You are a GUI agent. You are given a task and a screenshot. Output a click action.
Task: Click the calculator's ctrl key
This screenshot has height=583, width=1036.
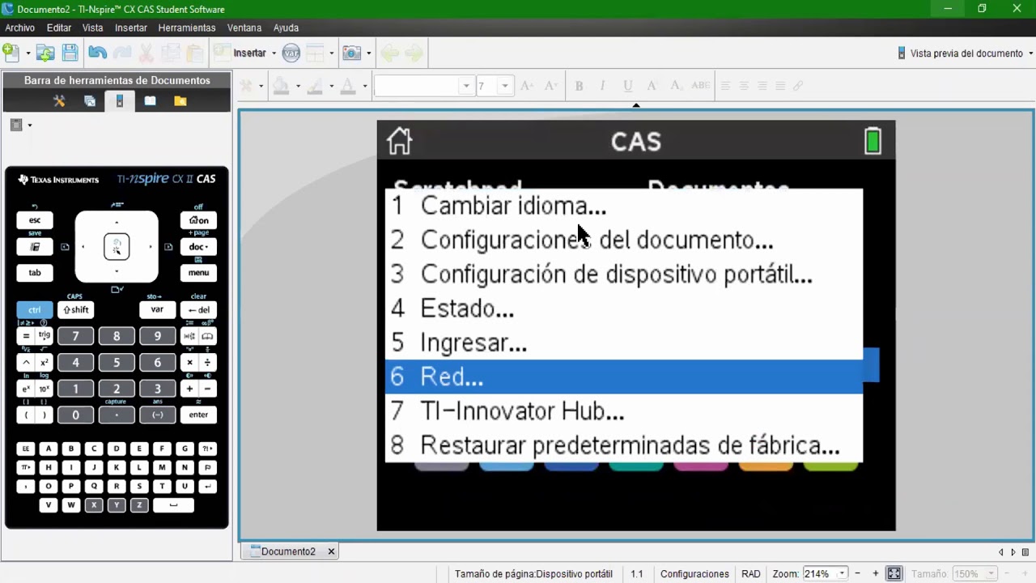point(35,309)
